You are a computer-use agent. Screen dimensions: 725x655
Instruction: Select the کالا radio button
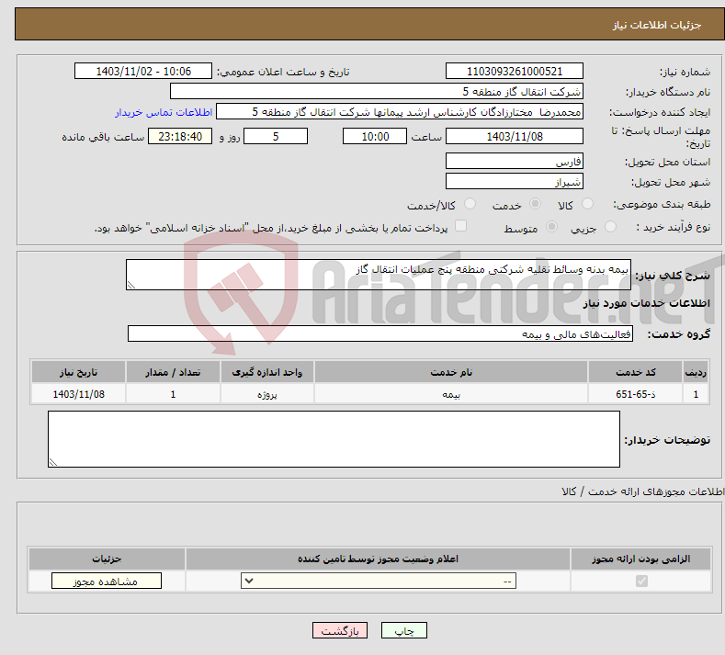coord(587,204)
